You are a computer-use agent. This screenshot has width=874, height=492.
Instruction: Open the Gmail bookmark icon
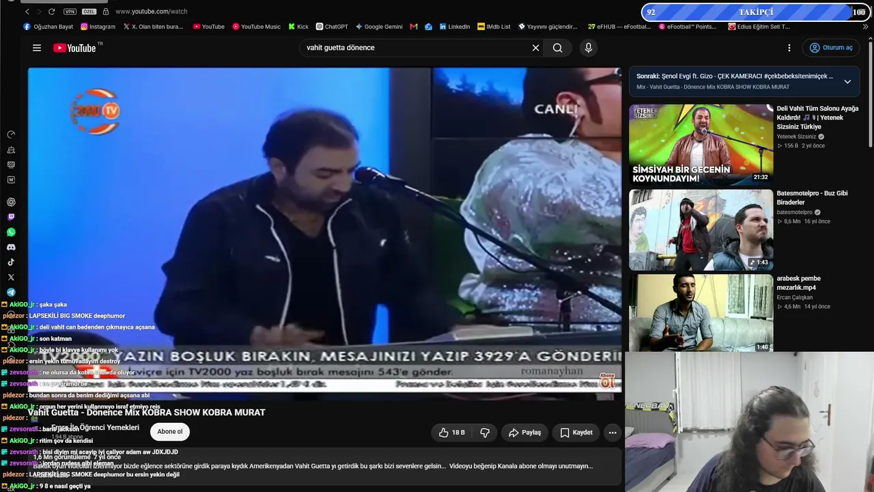pos(414,27)
